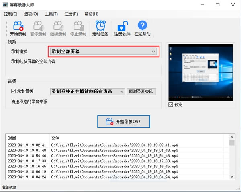Open the 选项(O) menu

[31, 14]
